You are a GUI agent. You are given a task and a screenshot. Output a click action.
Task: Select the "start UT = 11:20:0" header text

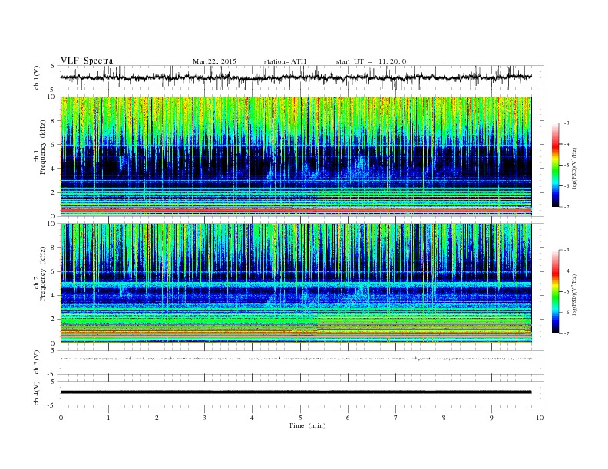[371, 61]
